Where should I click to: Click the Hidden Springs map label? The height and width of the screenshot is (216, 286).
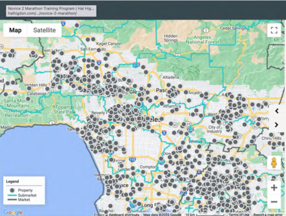click(x=170, y=38)
